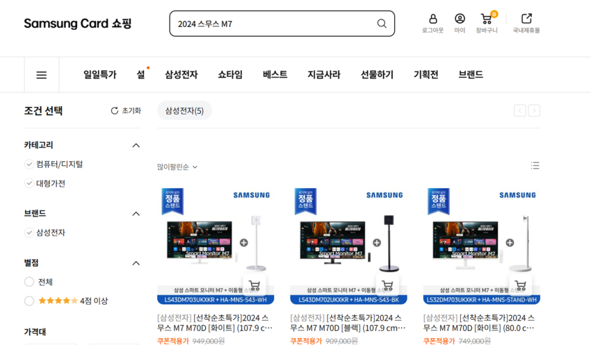This screenshot has width=591, height=345.
Task: Check the 대형가전 category filter
Action: click(x=29, y=183)
